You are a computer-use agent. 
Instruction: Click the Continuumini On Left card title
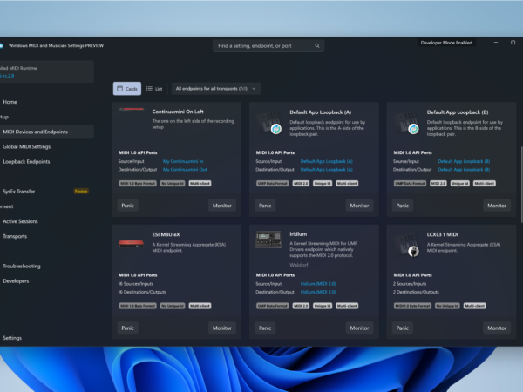[178, 112]
